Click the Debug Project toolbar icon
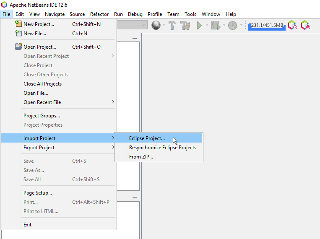The width and height of the screenshot is (320, 239). click(216, 25)
